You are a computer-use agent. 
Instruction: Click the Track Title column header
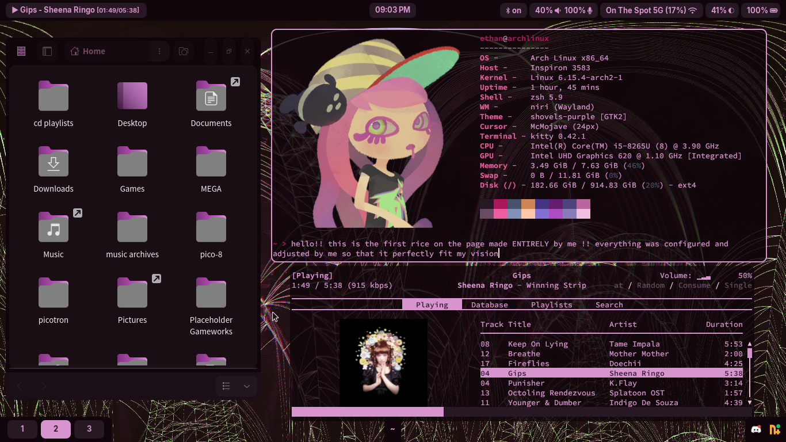point(506,325)
